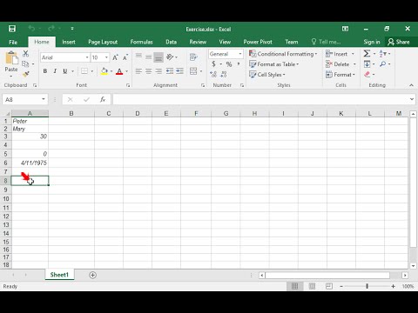Increase decimal places
Screen dimensions: 418x313
tap(213, 75)
